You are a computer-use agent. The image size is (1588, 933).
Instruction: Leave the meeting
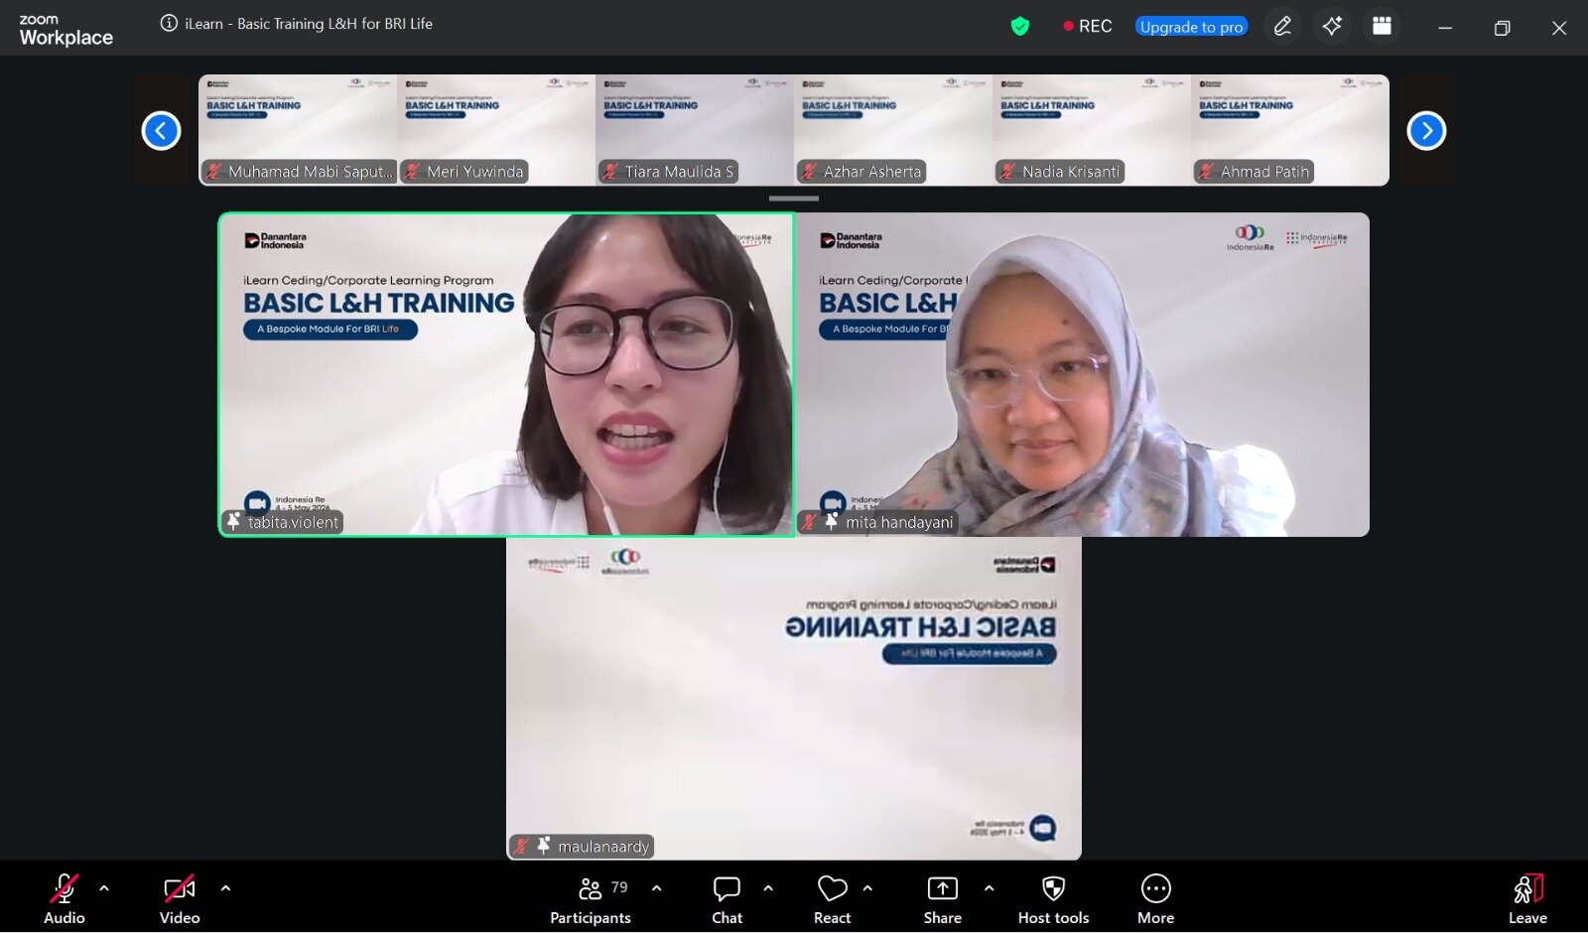1527,899
